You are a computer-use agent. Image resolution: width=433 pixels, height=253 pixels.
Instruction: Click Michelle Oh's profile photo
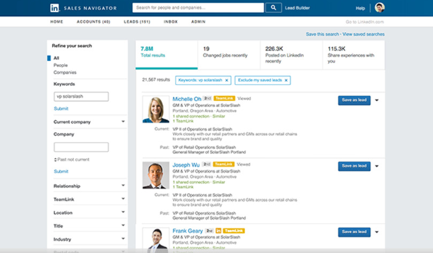click(x=156, y=109)
